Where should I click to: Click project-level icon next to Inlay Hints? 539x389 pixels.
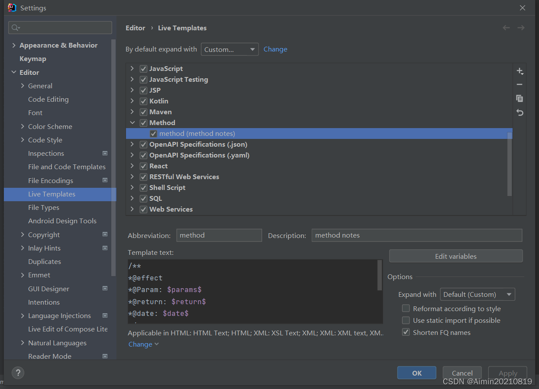(105, 248)
